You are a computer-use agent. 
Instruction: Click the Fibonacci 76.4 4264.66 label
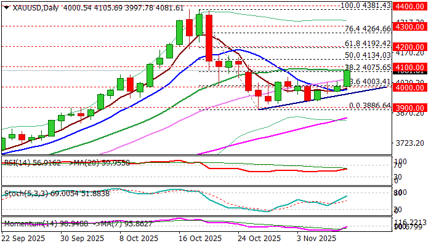pyautogui.click(x=368, y=29)
